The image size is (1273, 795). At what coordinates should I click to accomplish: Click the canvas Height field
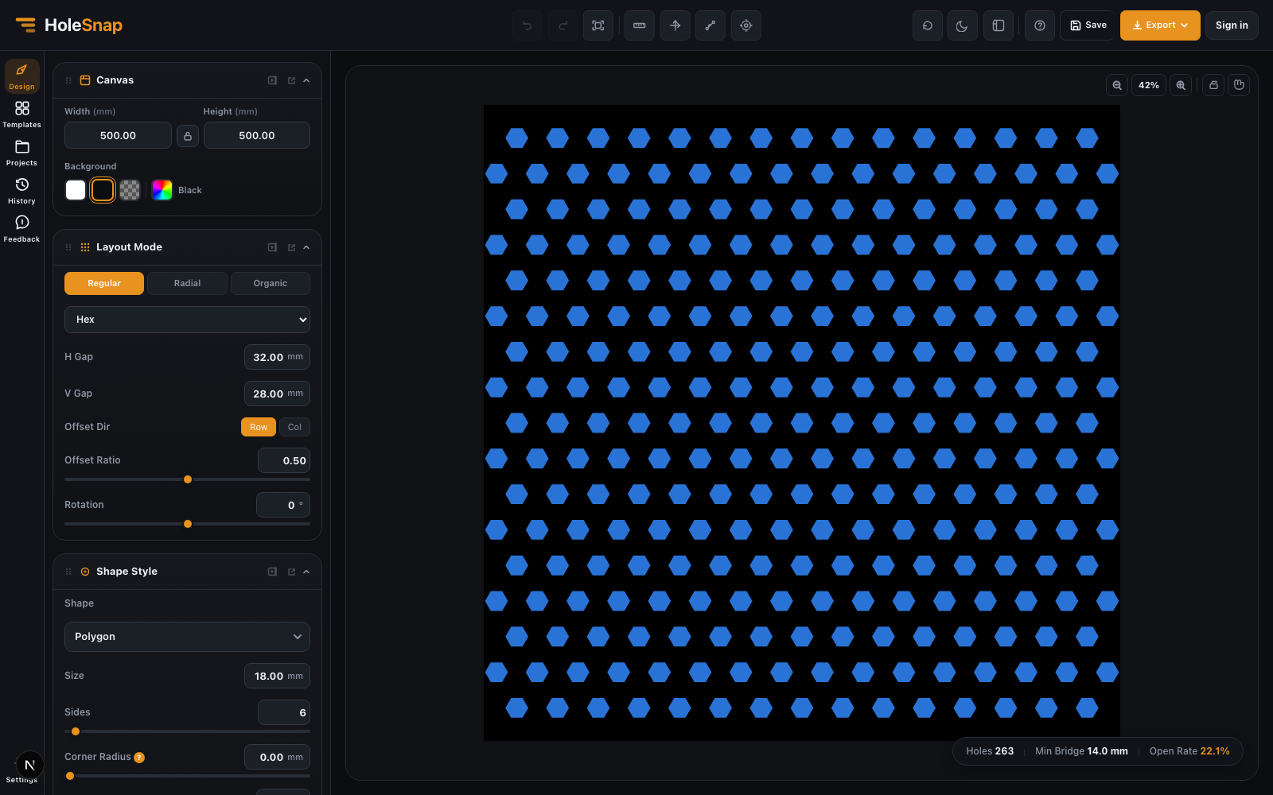pos(257,135)
